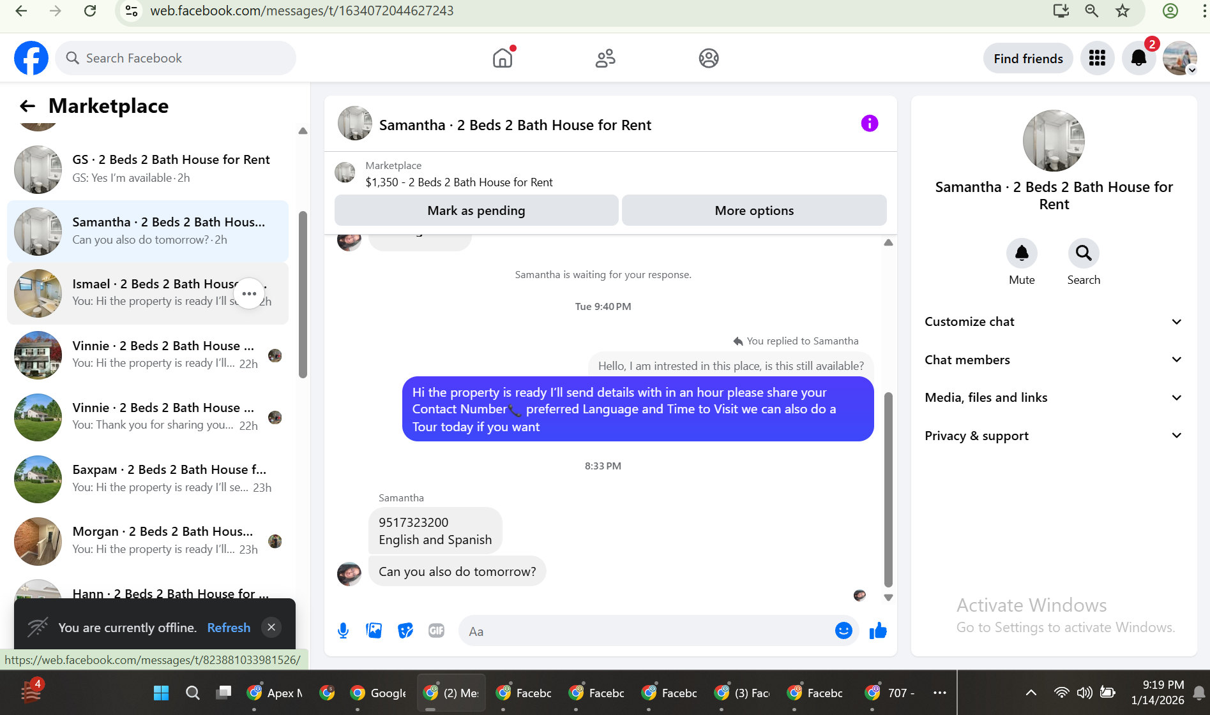
Task: Choose a sticker icon
Action: click(405, 631)
